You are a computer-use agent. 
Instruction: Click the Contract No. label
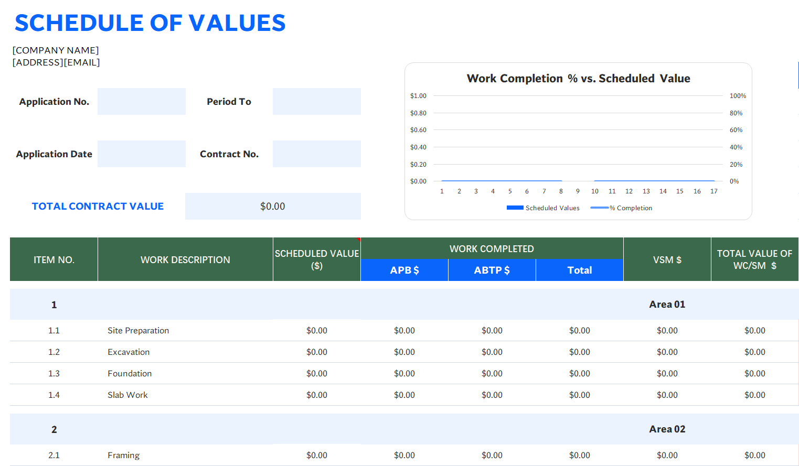click(229, 154)
